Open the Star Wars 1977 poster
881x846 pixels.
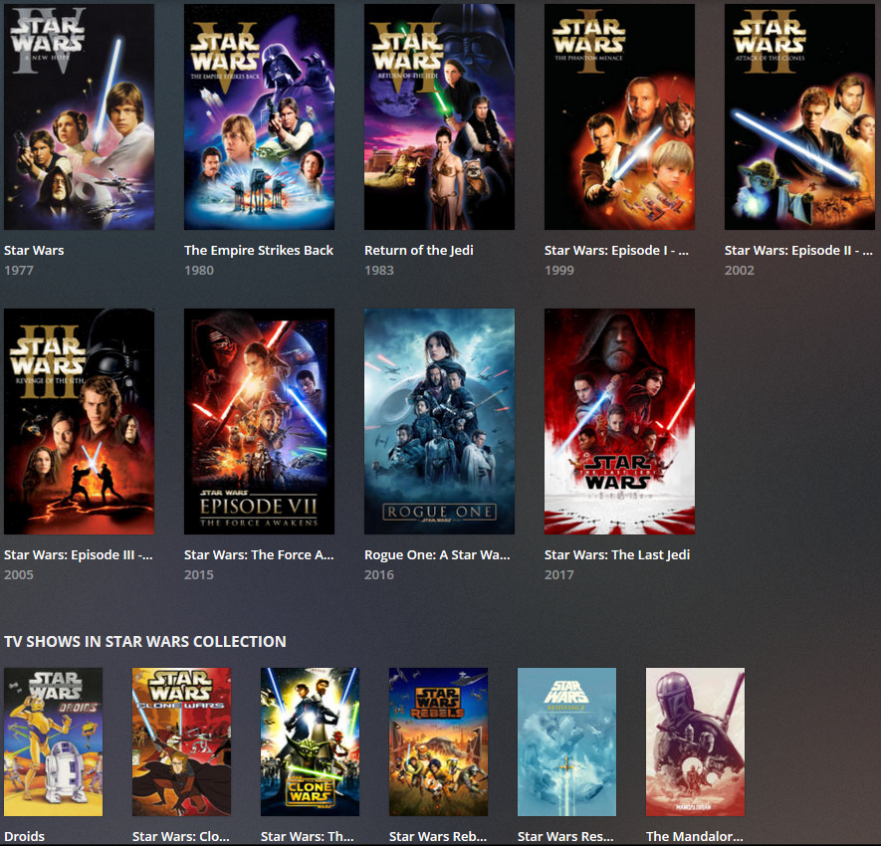[80, 116]
